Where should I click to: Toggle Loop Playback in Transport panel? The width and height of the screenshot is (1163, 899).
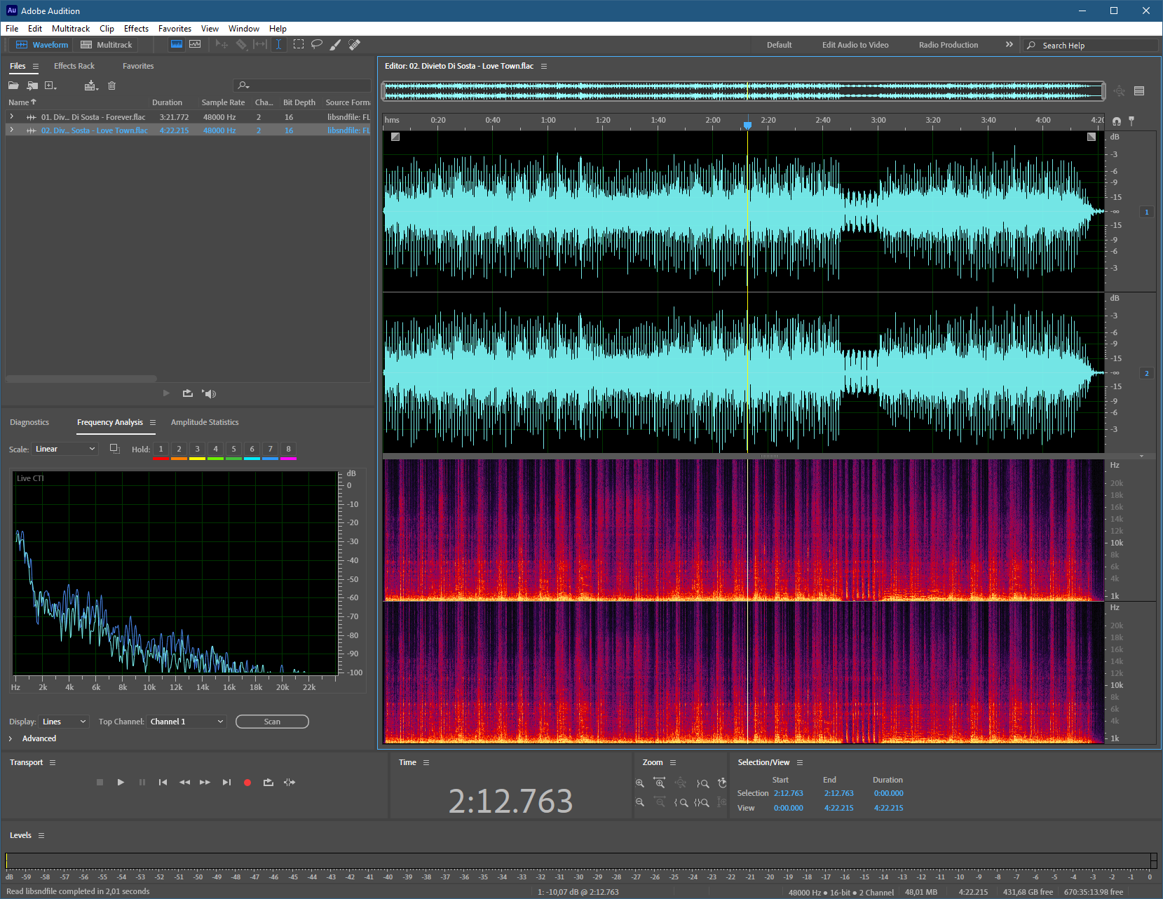[268, 783]
